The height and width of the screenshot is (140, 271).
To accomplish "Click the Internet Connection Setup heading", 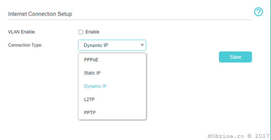I will [40, 14].
